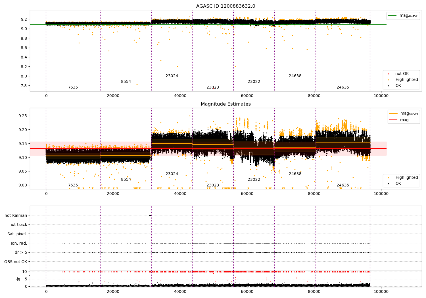Screen dimensions: 426x298
Task: Click the title AGASC ID 1200883632.0
Action: [x=225, y=6]
